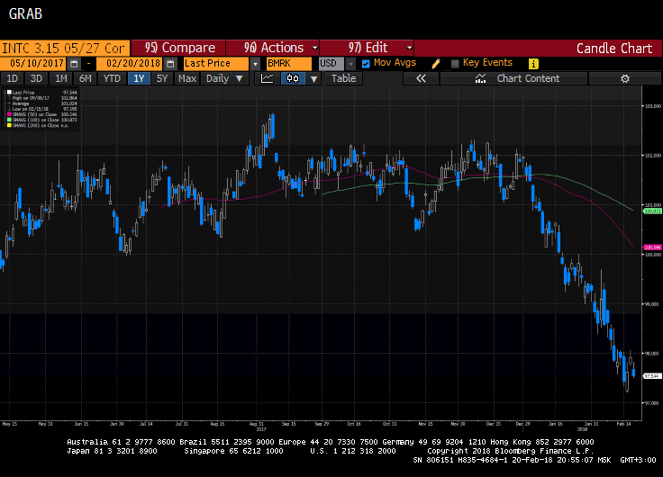This screenshot has width=663, height=477.
Task: Select the 3D time range
Action: [36, 78]
